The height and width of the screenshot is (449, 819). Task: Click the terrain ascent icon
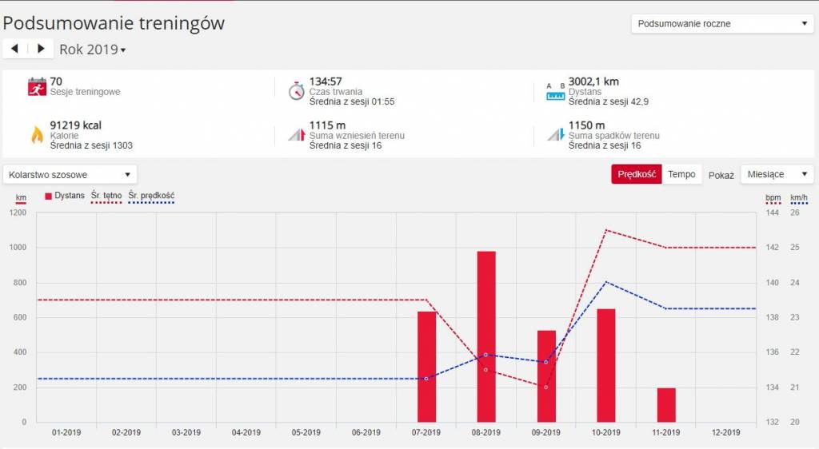coord(297,134)
